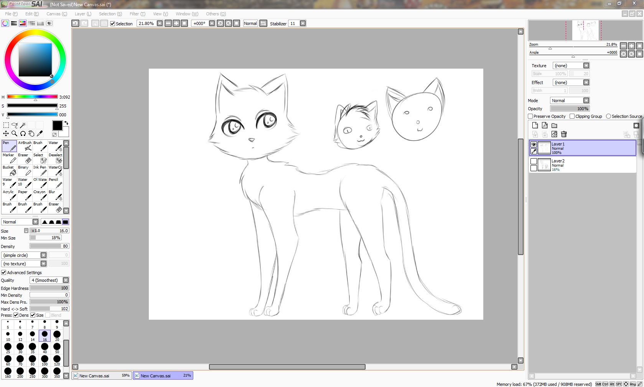Viewport: 644px width, 387px height.
Task: Switch to the New Canvas.sai 59% tab
Action: click(102, 375)
